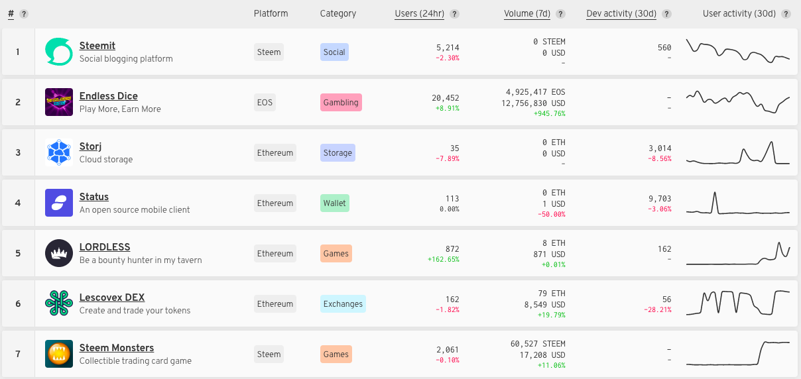The image size is (801, 379).
Task: Show help for Volume (7d) column
Action: click(561, 14)
